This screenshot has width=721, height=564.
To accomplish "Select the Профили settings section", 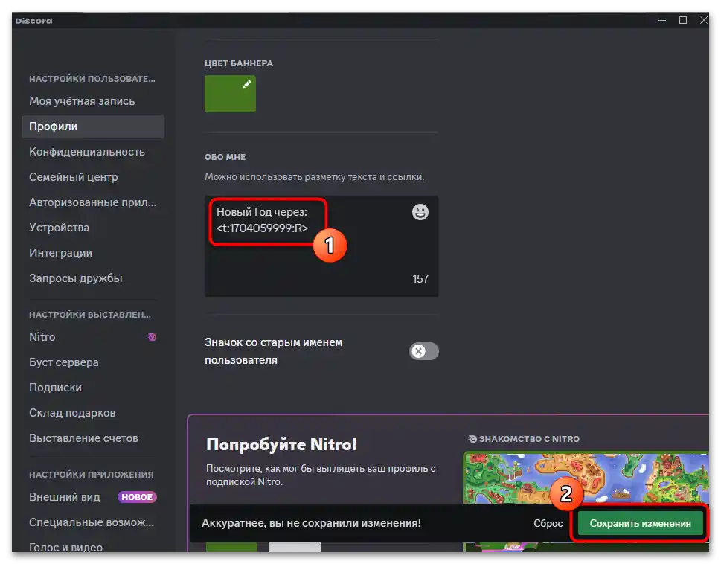I will [x=93, y=126].
